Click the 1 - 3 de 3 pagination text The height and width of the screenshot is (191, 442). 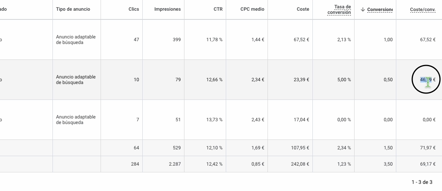coord(422,182)
